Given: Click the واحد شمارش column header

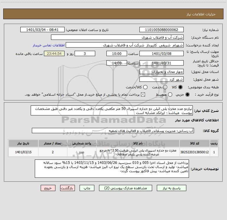Looking at the screenshot, I should pos(82,143).
